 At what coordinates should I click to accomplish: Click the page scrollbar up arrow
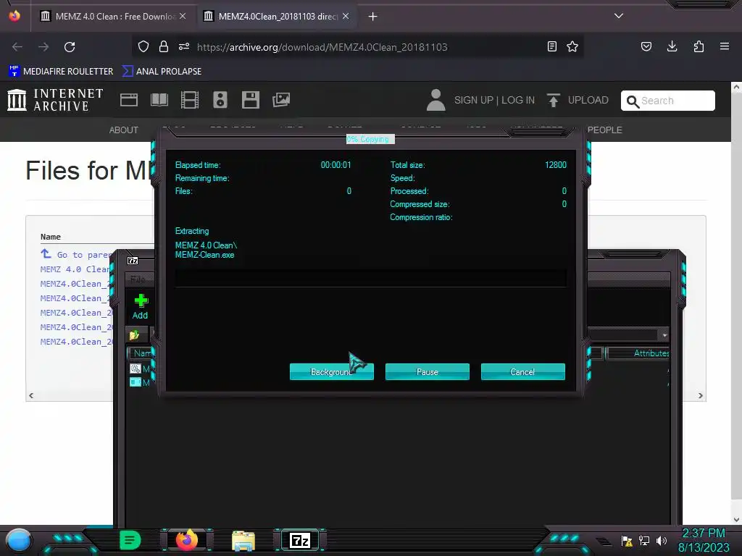pos(736,88)
